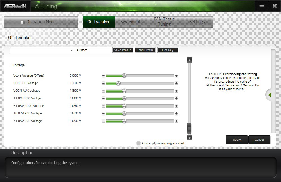This screenshot has height=182, width=281.
Task: Minimize the A-Tuning window
Action: 262,6
